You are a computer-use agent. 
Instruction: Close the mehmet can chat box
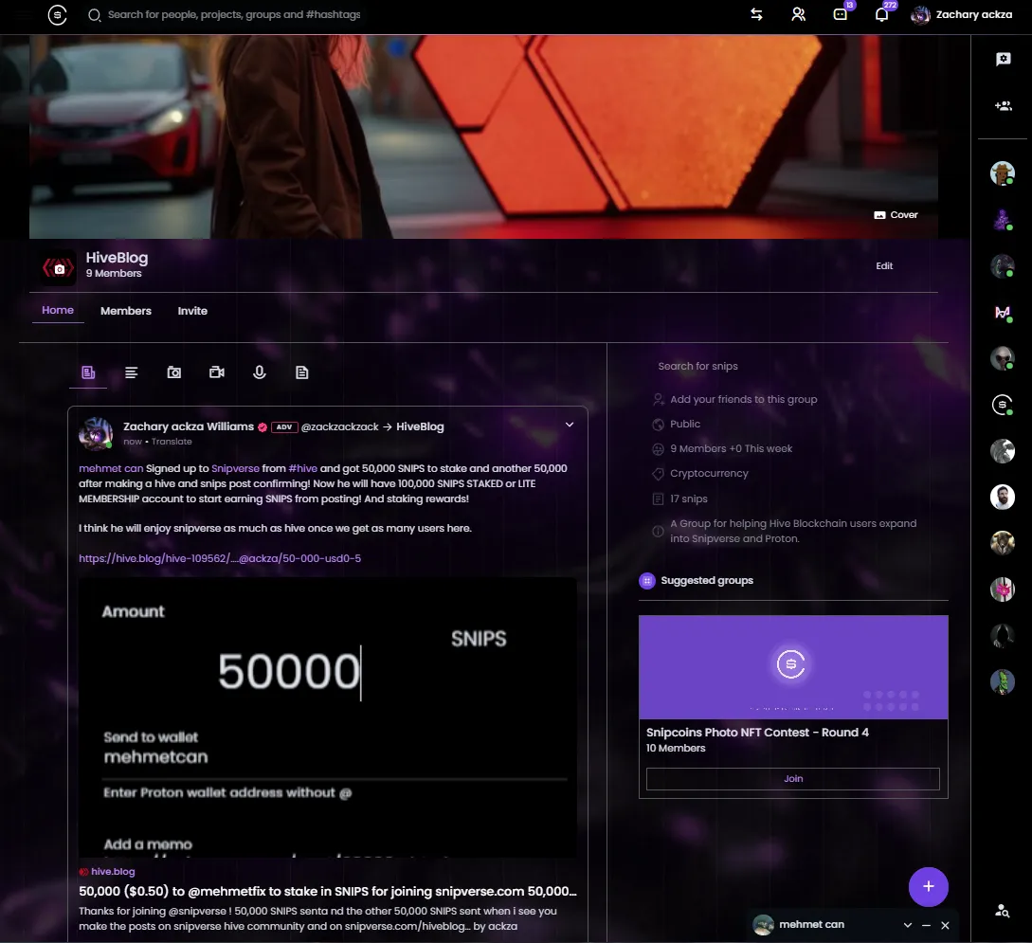coord(945,925)
